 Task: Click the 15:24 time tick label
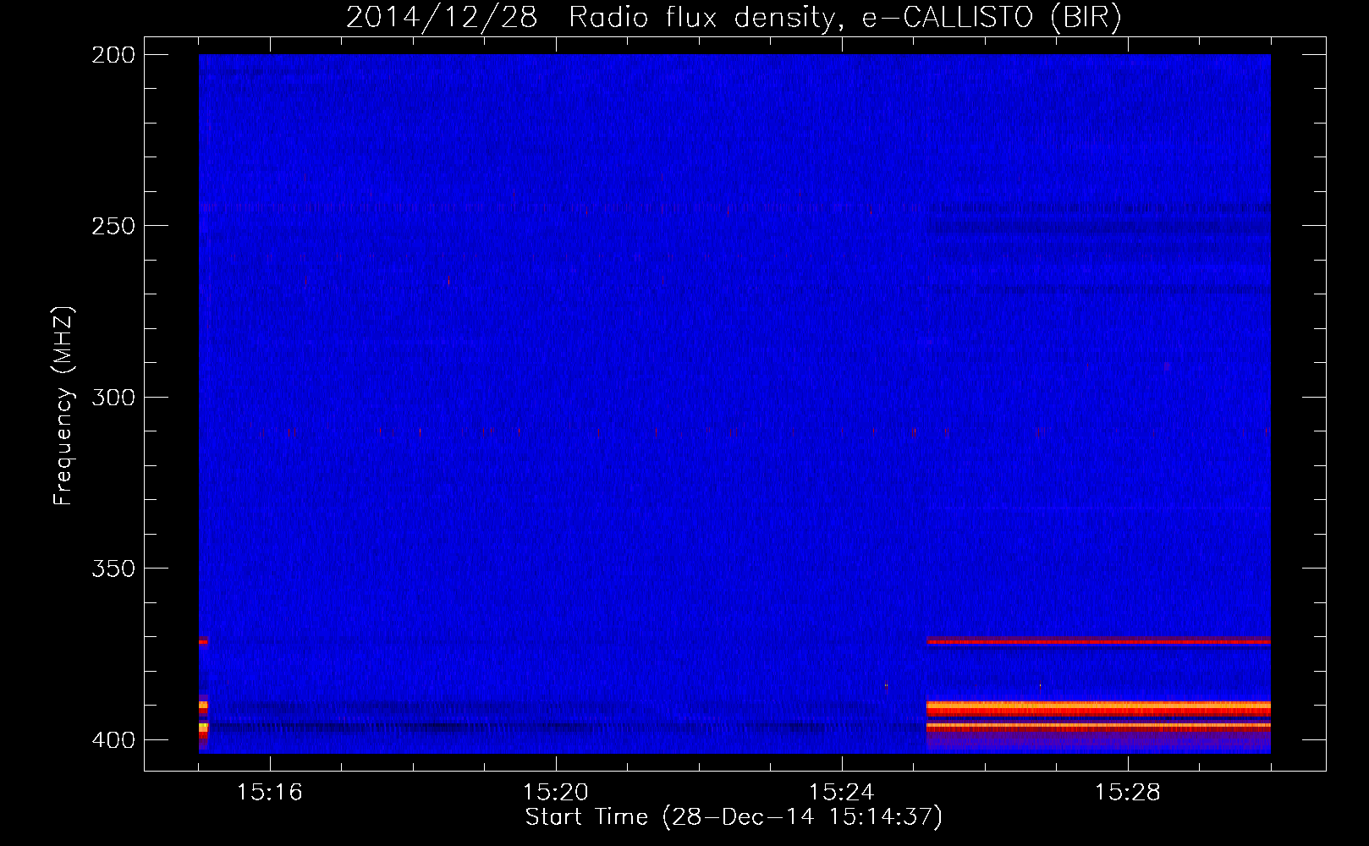coord(842,792)
